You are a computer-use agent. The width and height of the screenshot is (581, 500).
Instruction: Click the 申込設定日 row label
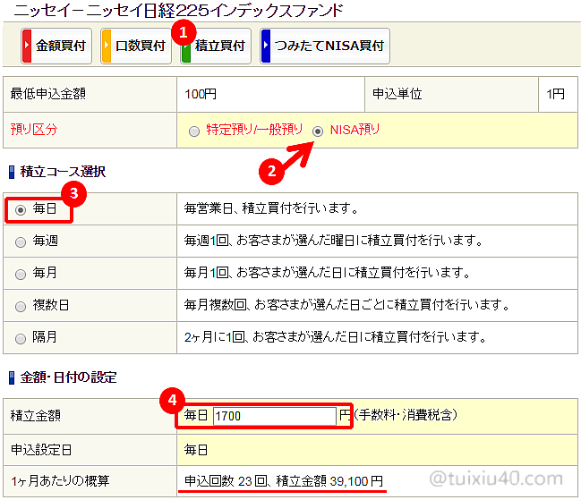pos(41,450)
